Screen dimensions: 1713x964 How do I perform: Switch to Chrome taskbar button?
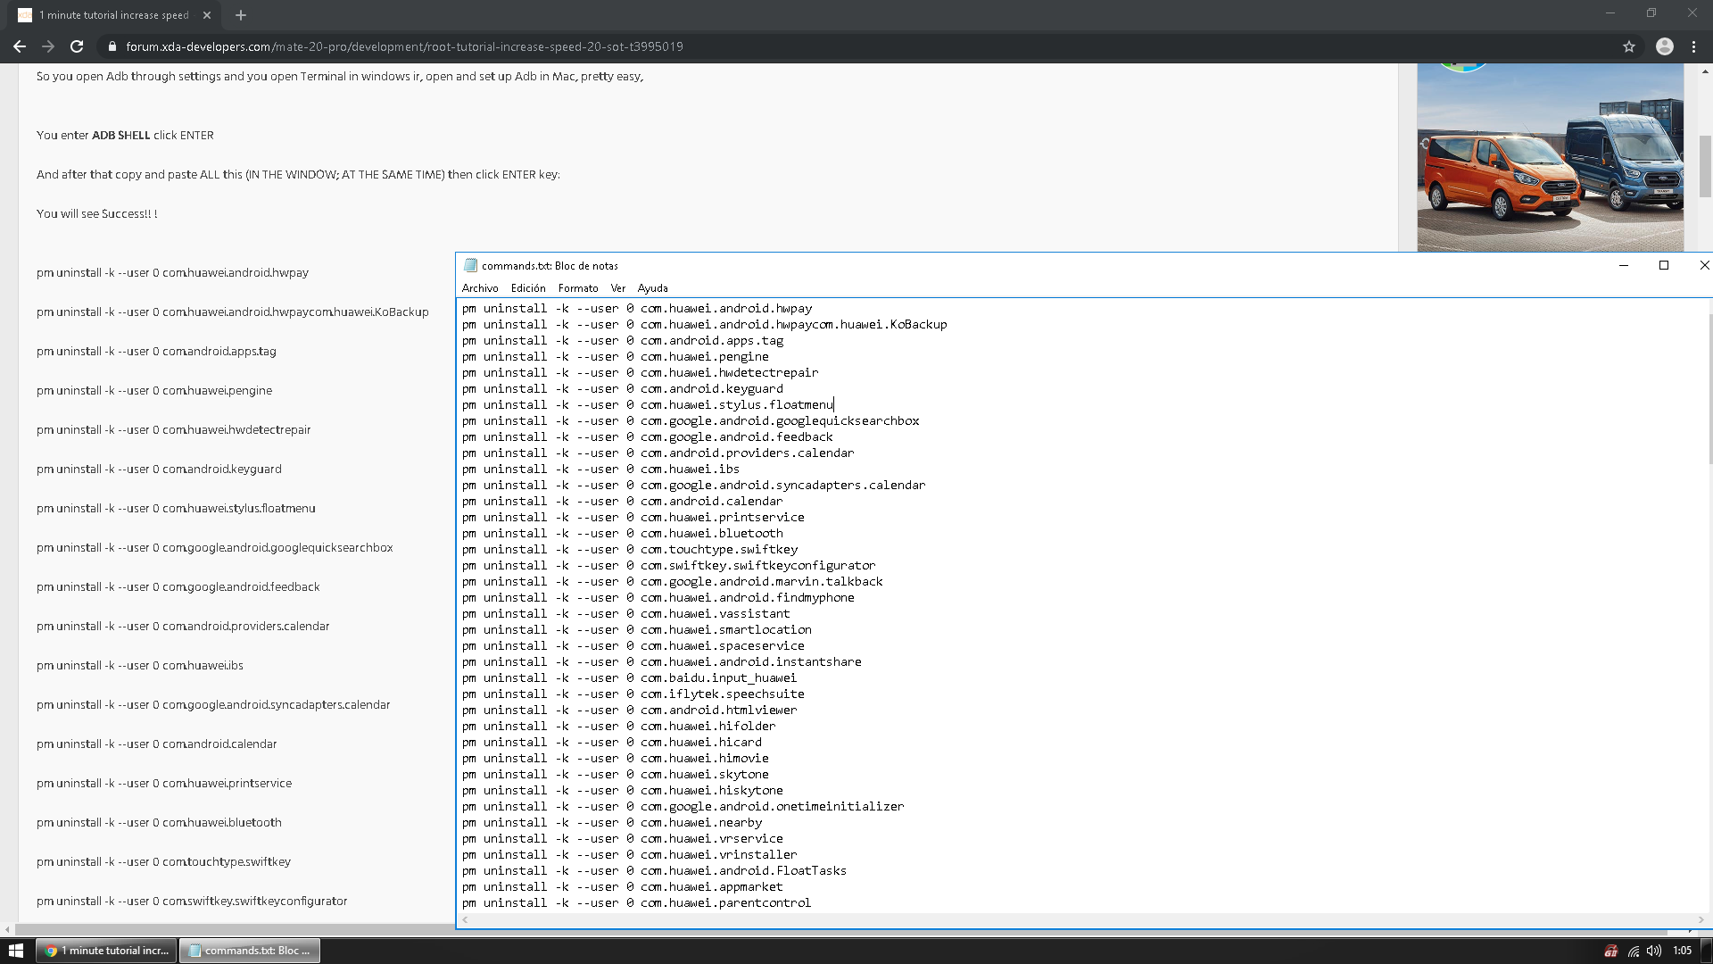point(107,951)
